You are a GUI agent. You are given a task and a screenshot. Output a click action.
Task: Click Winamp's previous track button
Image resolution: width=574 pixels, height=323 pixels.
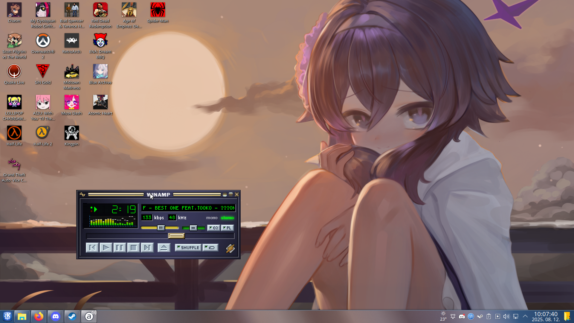tap(92, 248)
